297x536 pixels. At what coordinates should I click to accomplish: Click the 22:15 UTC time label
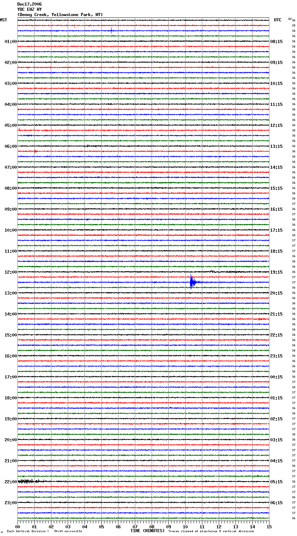tap(276, 335)
